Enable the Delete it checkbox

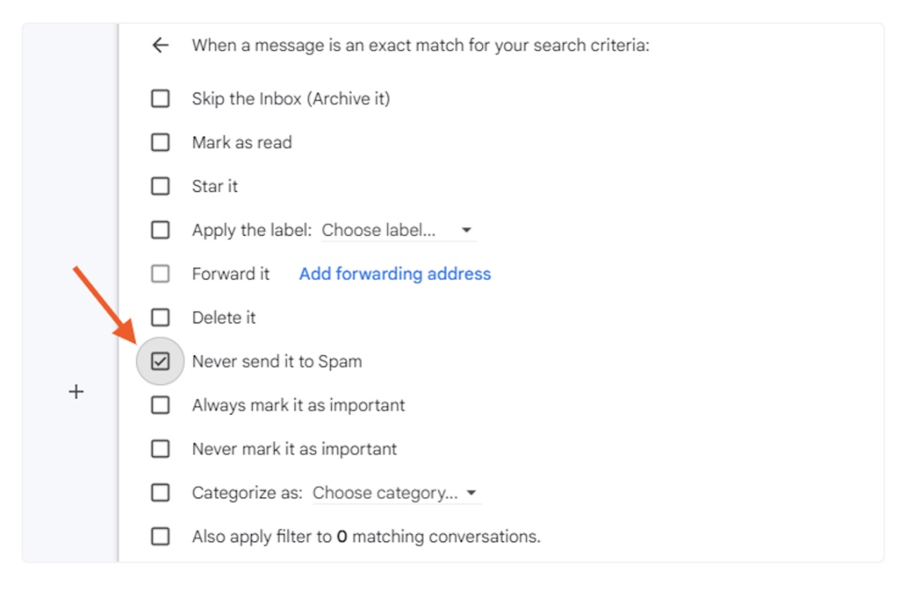pyautogui.click(x=161, y=318)
